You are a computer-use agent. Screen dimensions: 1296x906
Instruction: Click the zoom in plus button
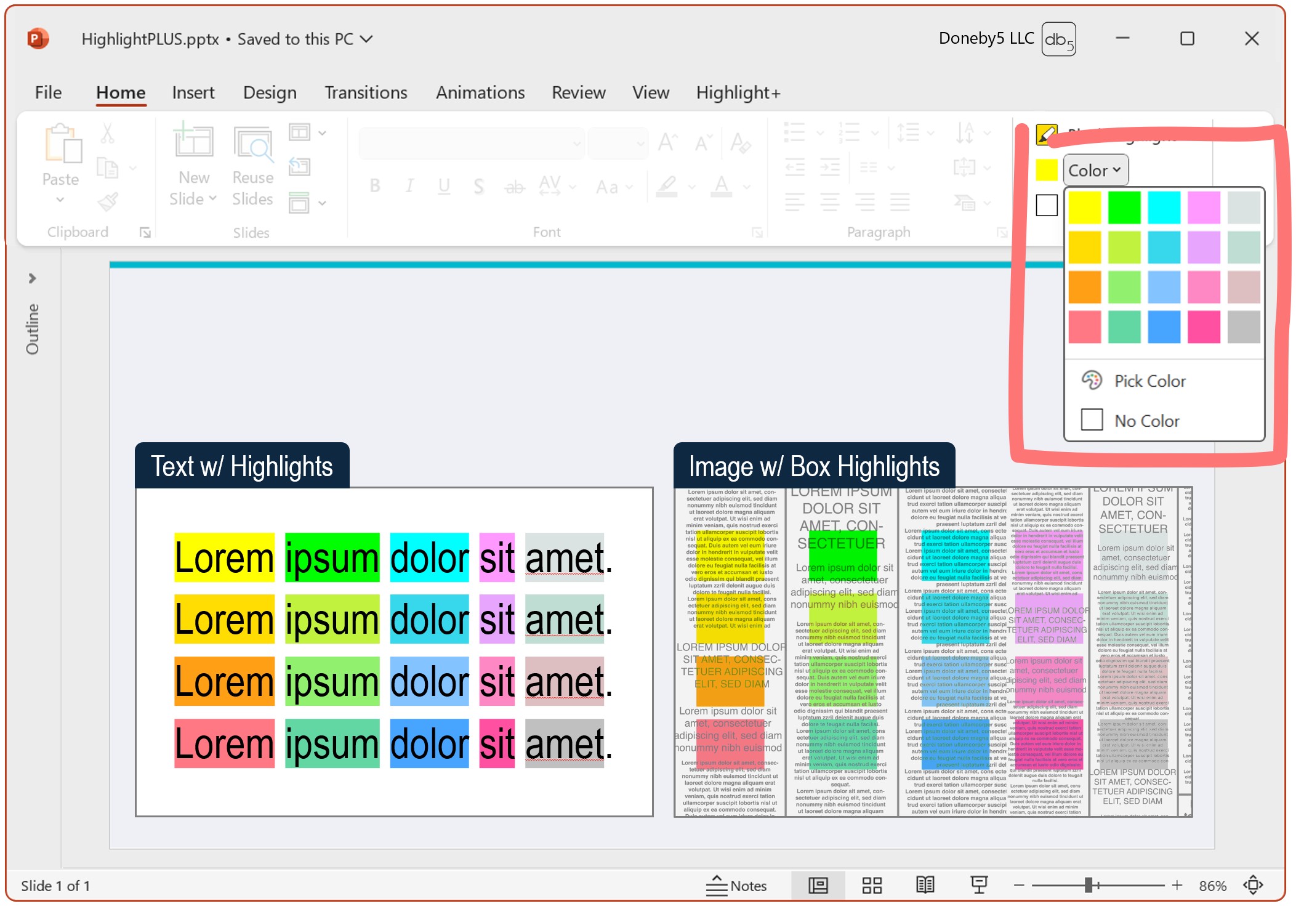(x=1177, y=885)
